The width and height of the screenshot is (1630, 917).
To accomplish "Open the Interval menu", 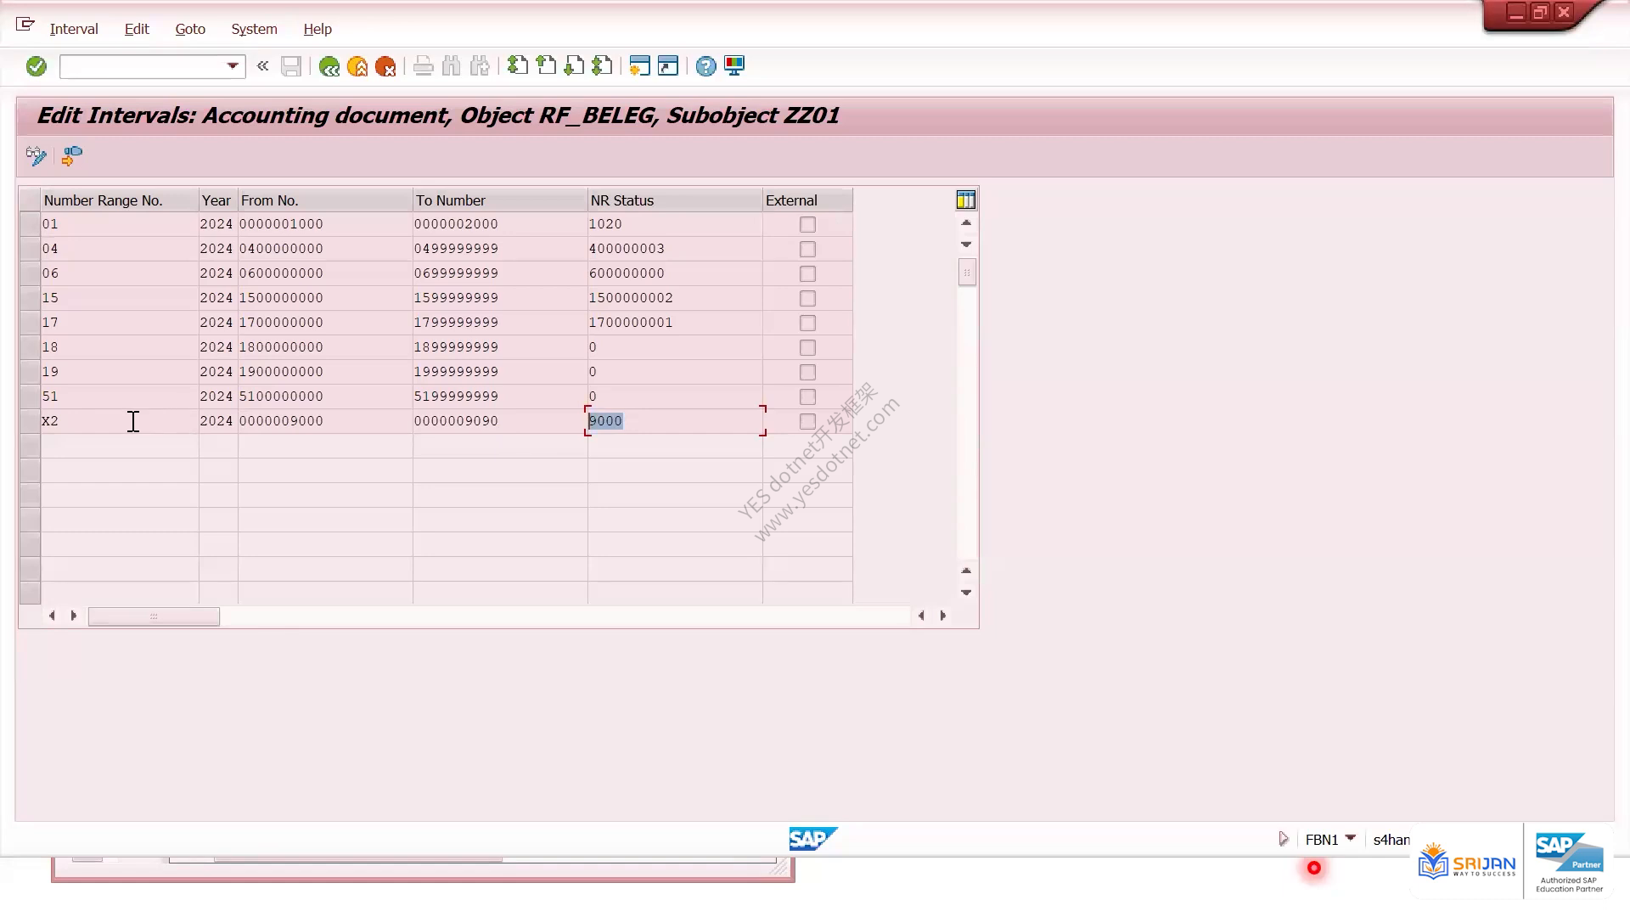I will click(x=74, y=29).
